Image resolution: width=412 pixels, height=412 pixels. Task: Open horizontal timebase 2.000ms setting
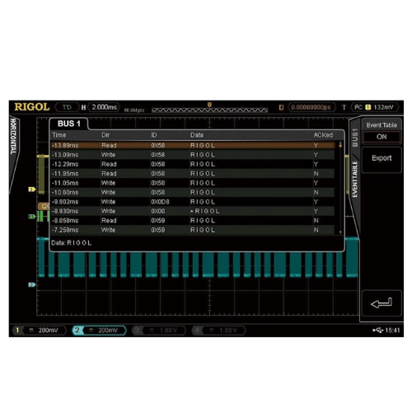[104, 107]
